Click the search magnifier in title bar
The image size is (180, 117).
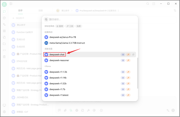[x=148, y=4]
